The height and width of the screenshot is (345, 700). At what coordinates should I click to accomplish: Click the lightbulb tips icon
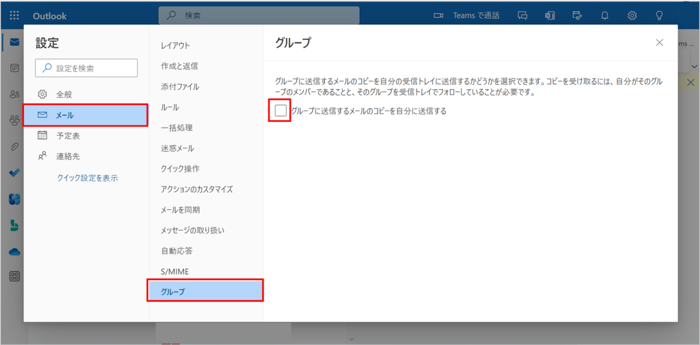tap(660, 16)
